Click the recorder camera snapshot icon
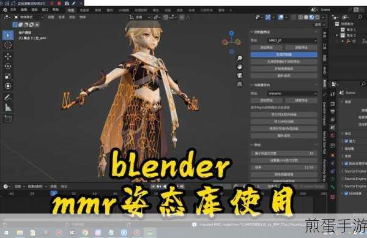Screen dimensions: 367x238 coord(67,4)
